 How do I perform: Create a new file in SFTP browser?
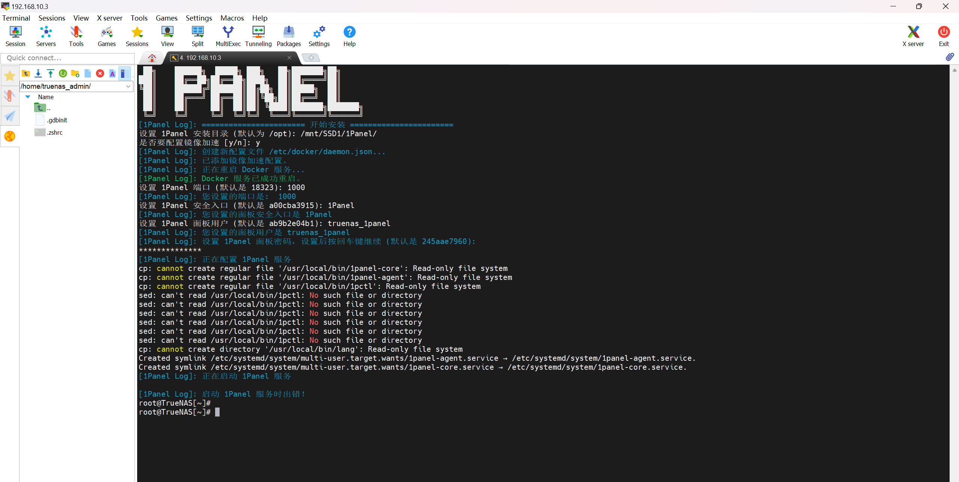[x=88, y=73]
